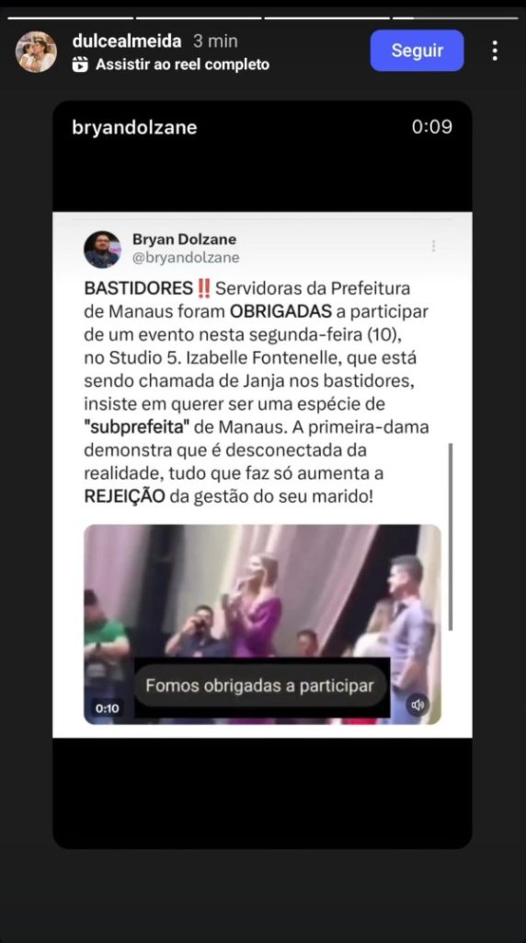Viewport: 526px width, 943px height.
Task: Tap the @bryandolzane handle
Action: [x=186, y=258]
